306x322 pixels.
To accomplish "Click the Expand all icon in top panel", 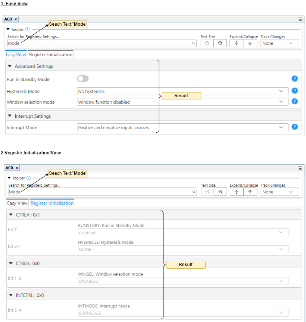I will pyautogui.click(x=236, y=43).
